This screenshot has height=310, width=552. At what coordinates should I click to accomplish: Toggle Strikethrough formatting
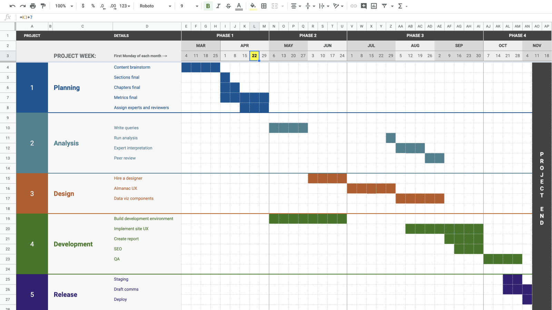tap(228, 6)
